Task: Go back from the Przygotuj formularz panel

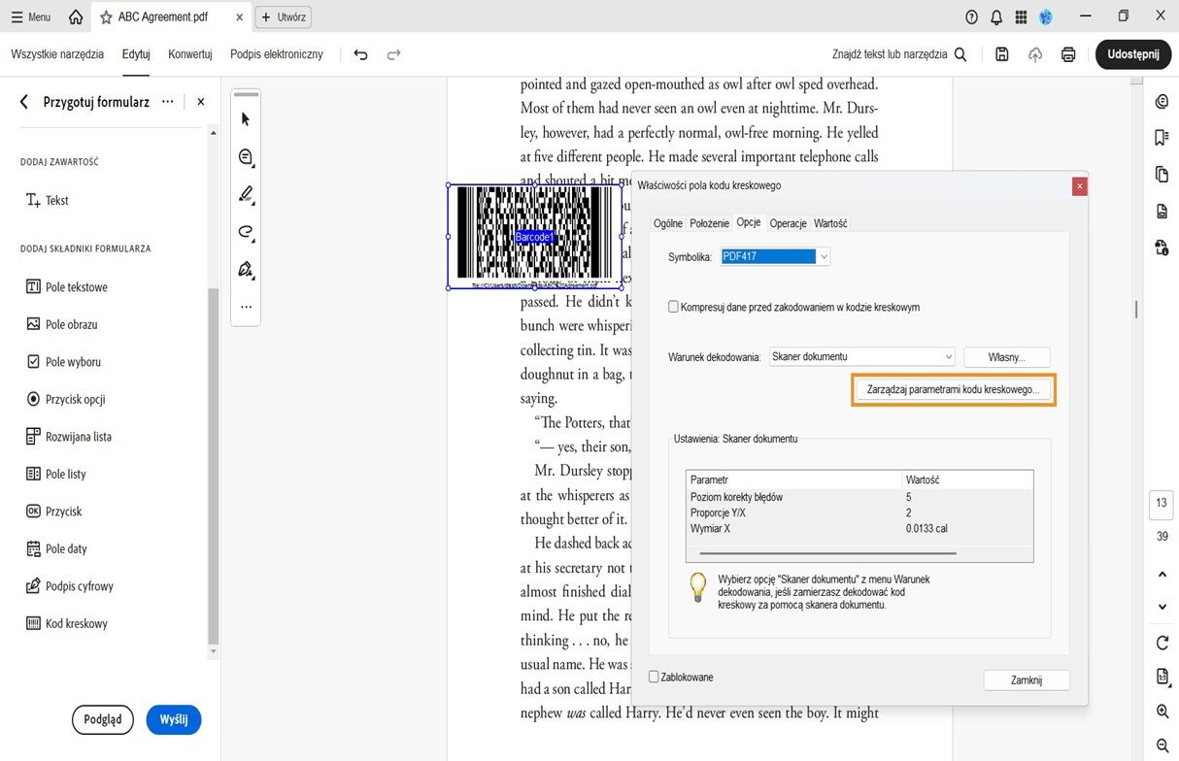Action: (x=24, y=101)
